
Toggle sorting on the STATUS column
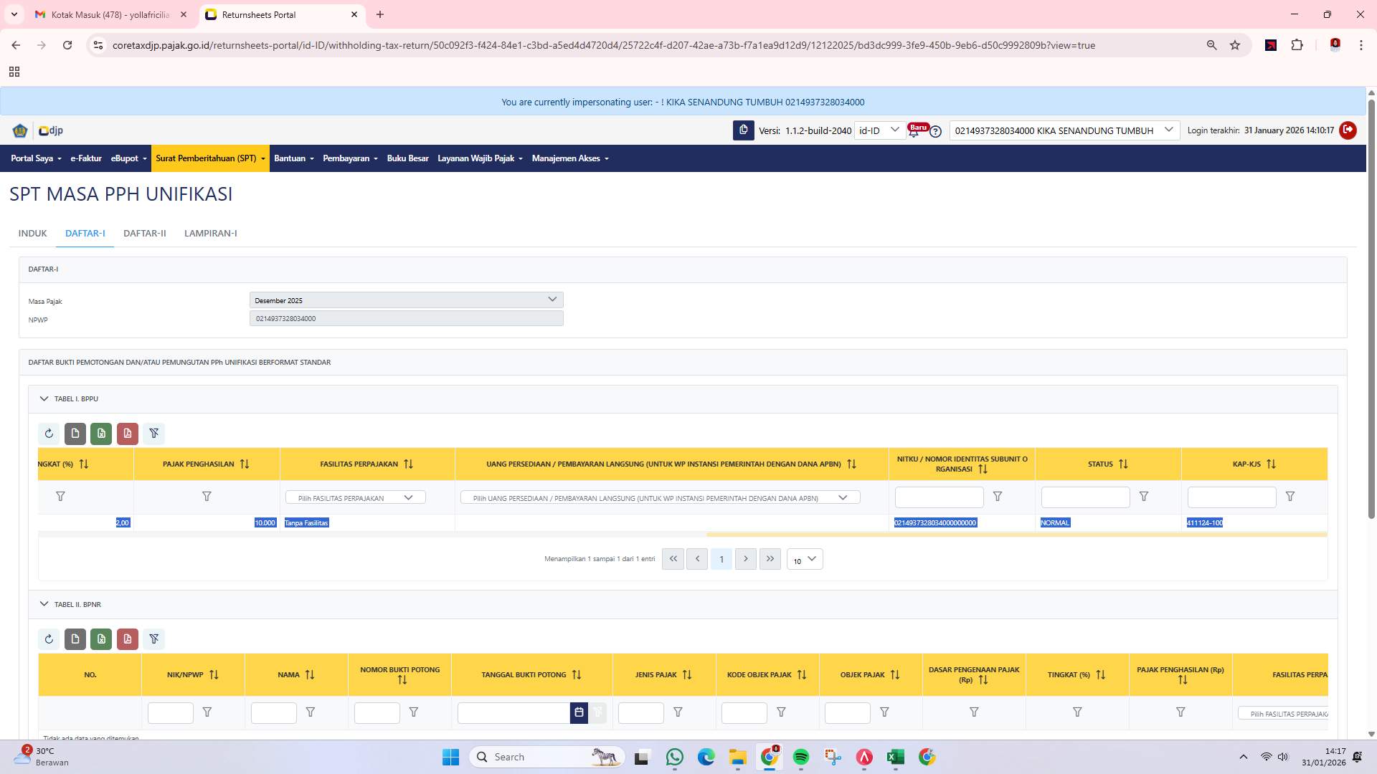1124,464
